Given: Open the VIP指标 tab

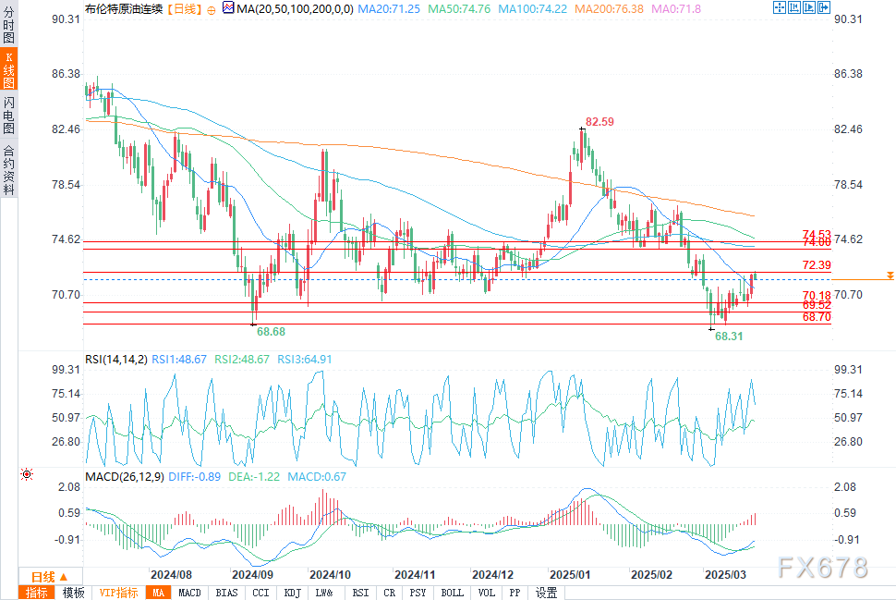Looking at the screenshot, I should [x=118, y=593].
